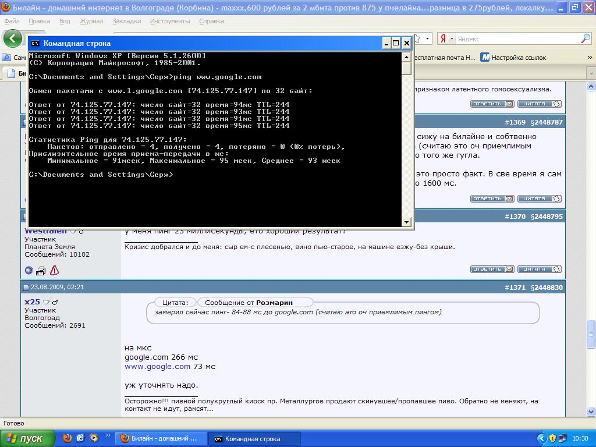The width and height of the screenshot is (596, 447).
Task: Open the command prompt window system icon
Action: point(35,43)
